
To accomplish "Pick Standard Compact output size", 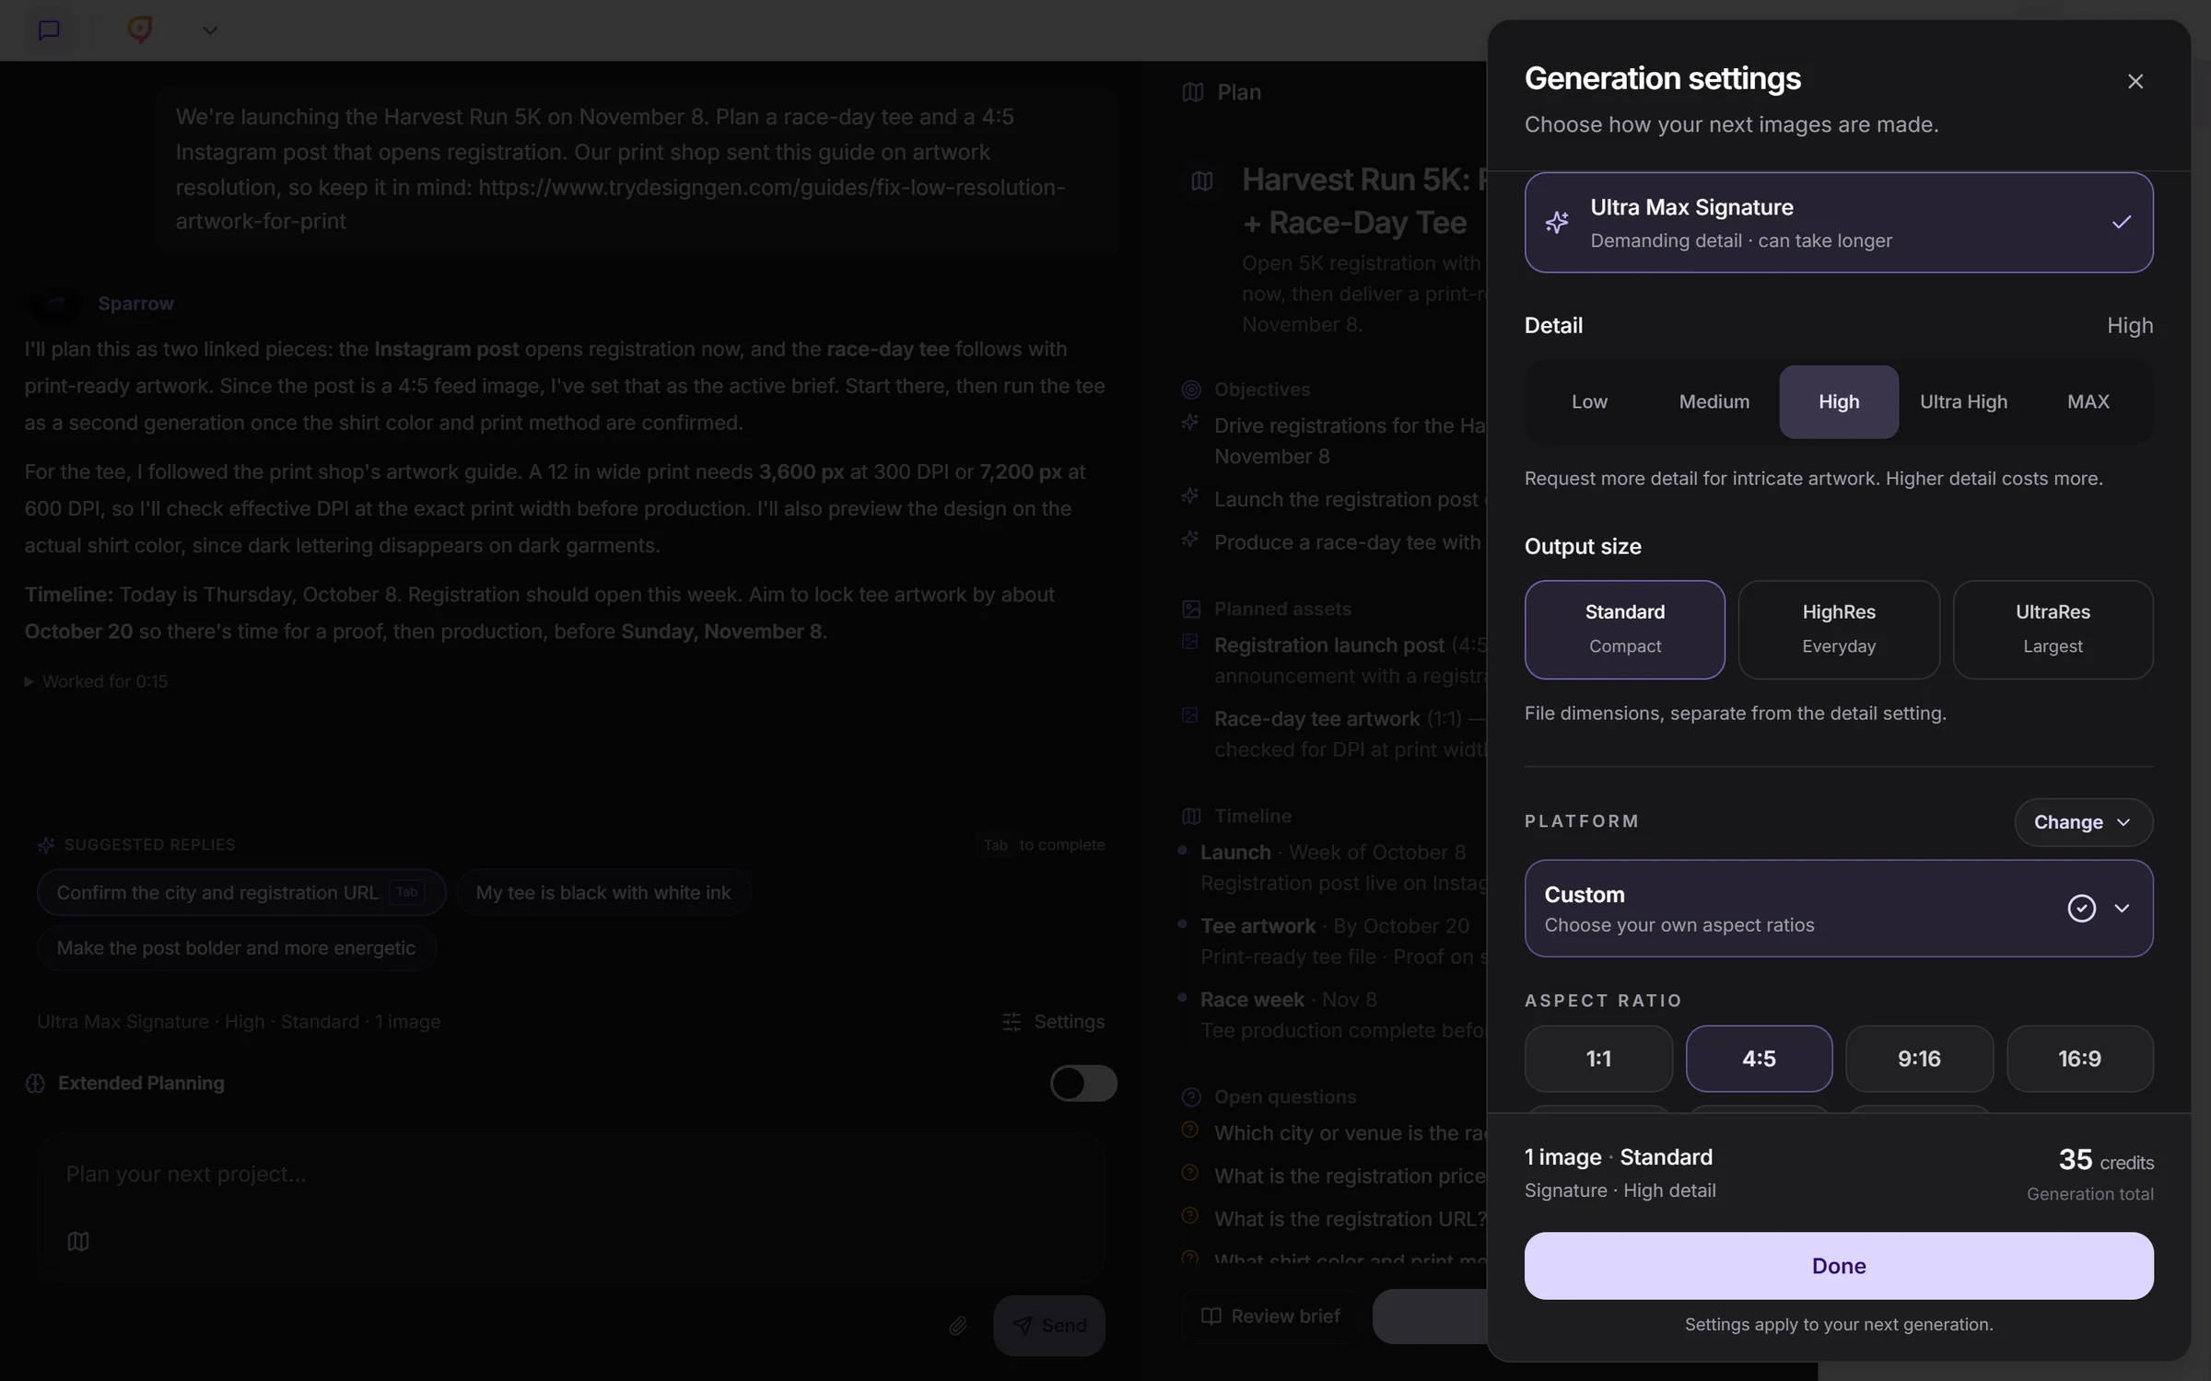I will pyautogui.click(x=1624, y=629).
